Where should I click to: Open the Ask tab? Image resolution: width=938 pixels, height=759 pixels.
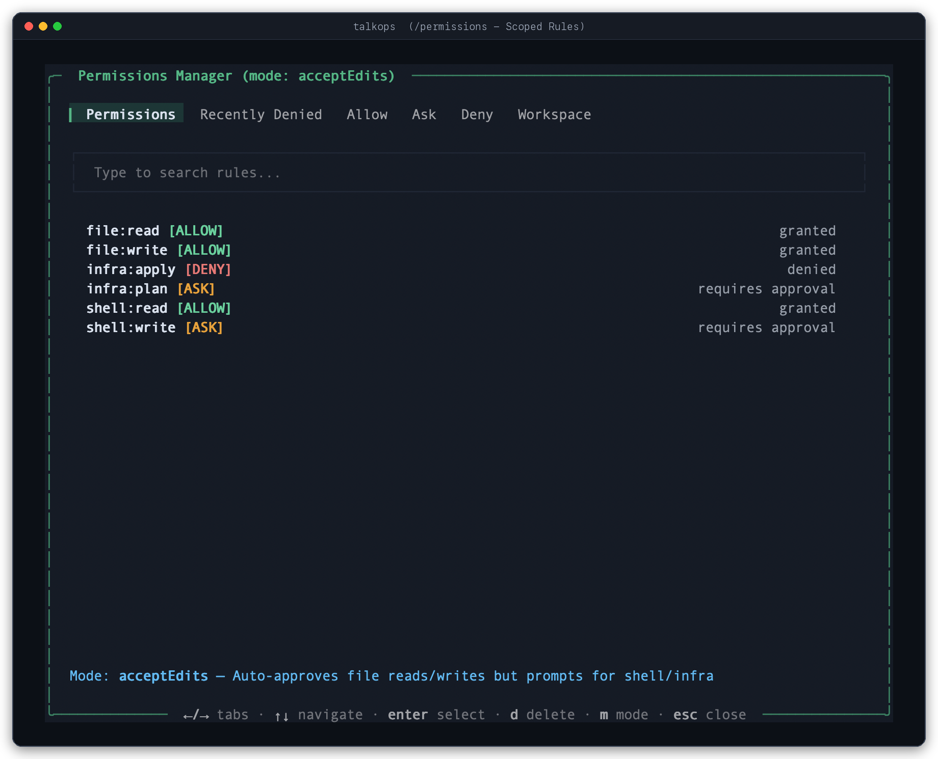(x=424, y=115)
